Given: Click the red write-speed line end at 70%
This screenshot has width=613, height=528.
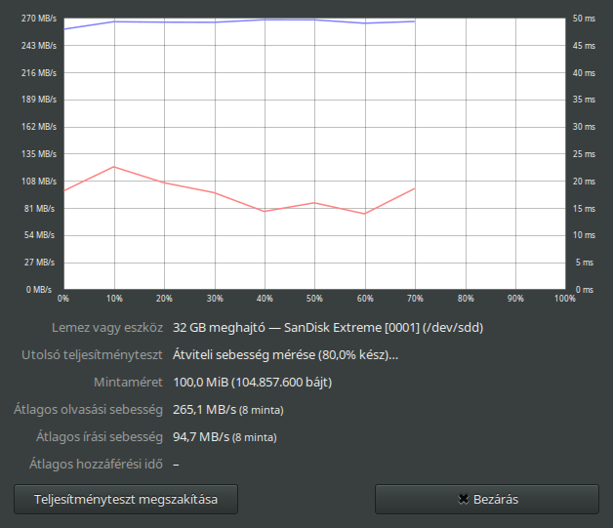Looking at the screenshot, I should 415,188.
